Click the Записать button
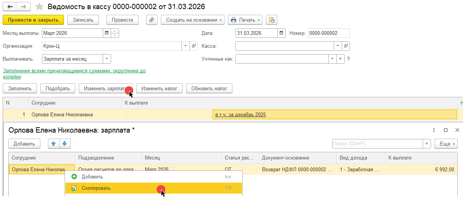 tap(83, 20)
